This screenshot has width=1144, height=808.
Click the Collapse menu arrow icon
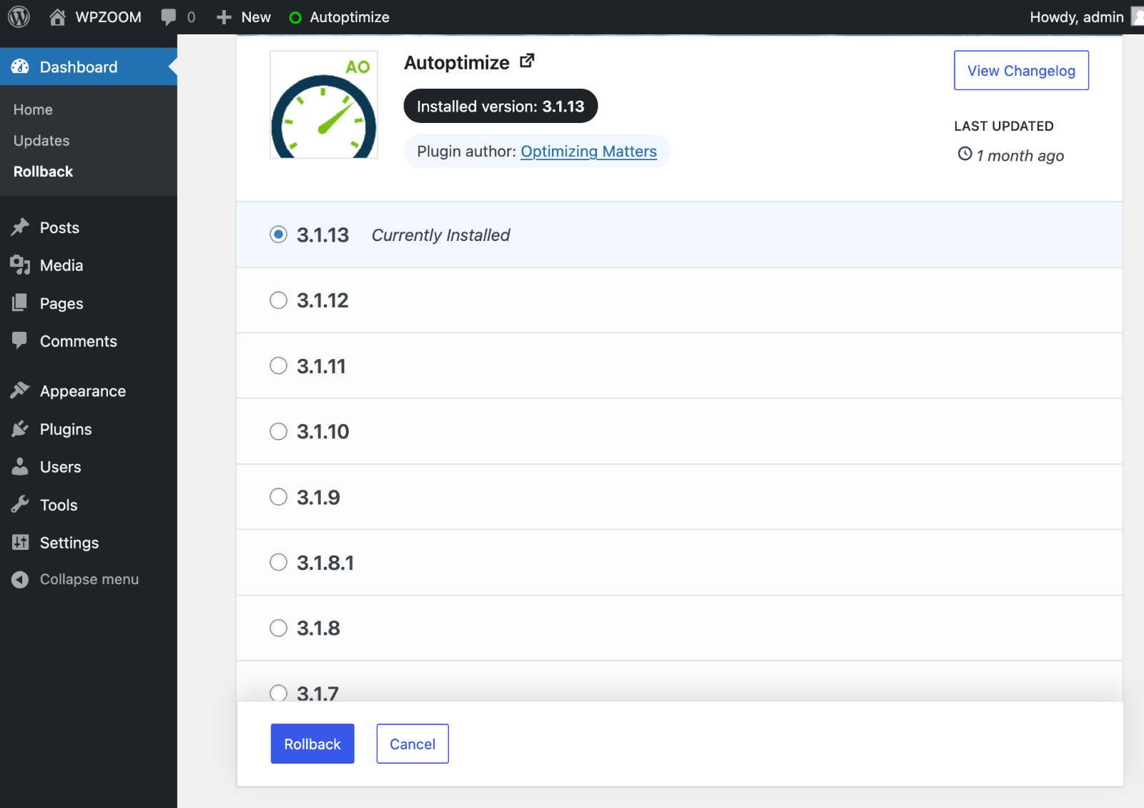pos(20,579)
